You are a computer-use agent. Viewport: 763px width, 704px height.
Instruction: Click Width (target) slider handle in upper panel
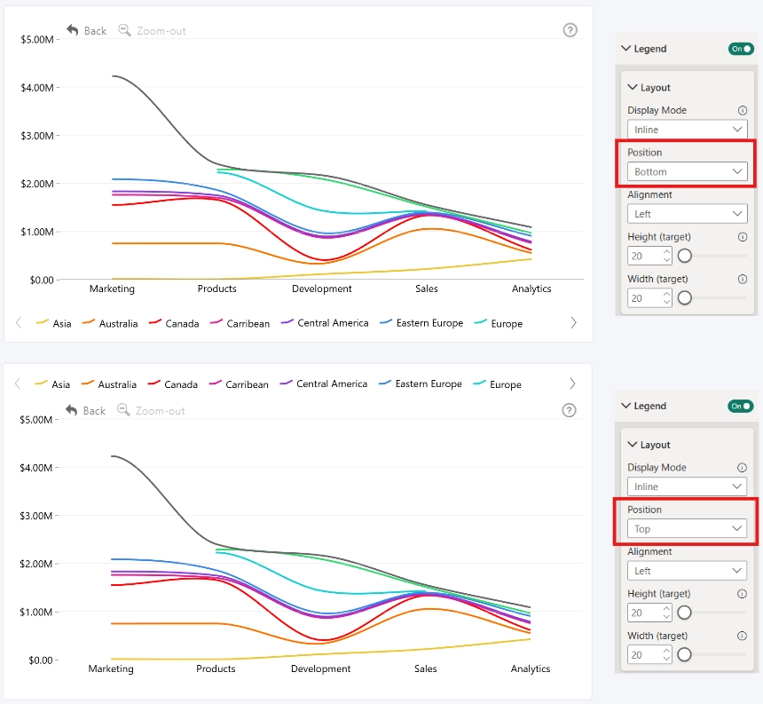685,297
